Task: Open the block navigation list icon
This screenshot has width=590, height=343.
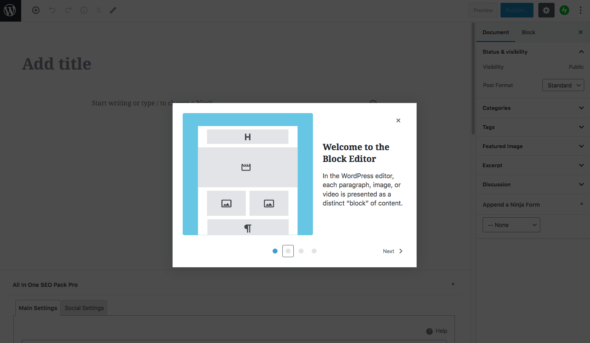Action: point(98,10)
